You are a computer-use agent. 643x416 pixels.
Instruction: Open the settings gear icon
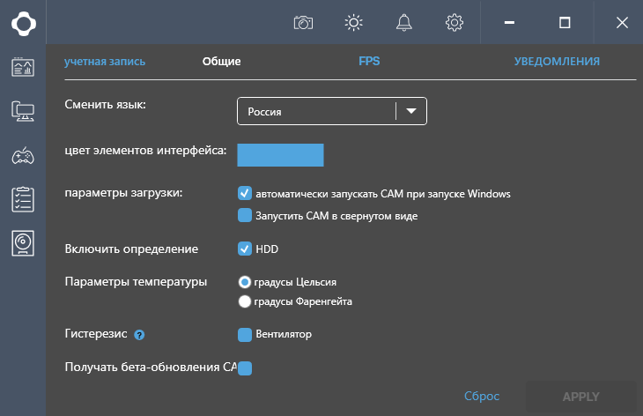click(x=455, y=23)
